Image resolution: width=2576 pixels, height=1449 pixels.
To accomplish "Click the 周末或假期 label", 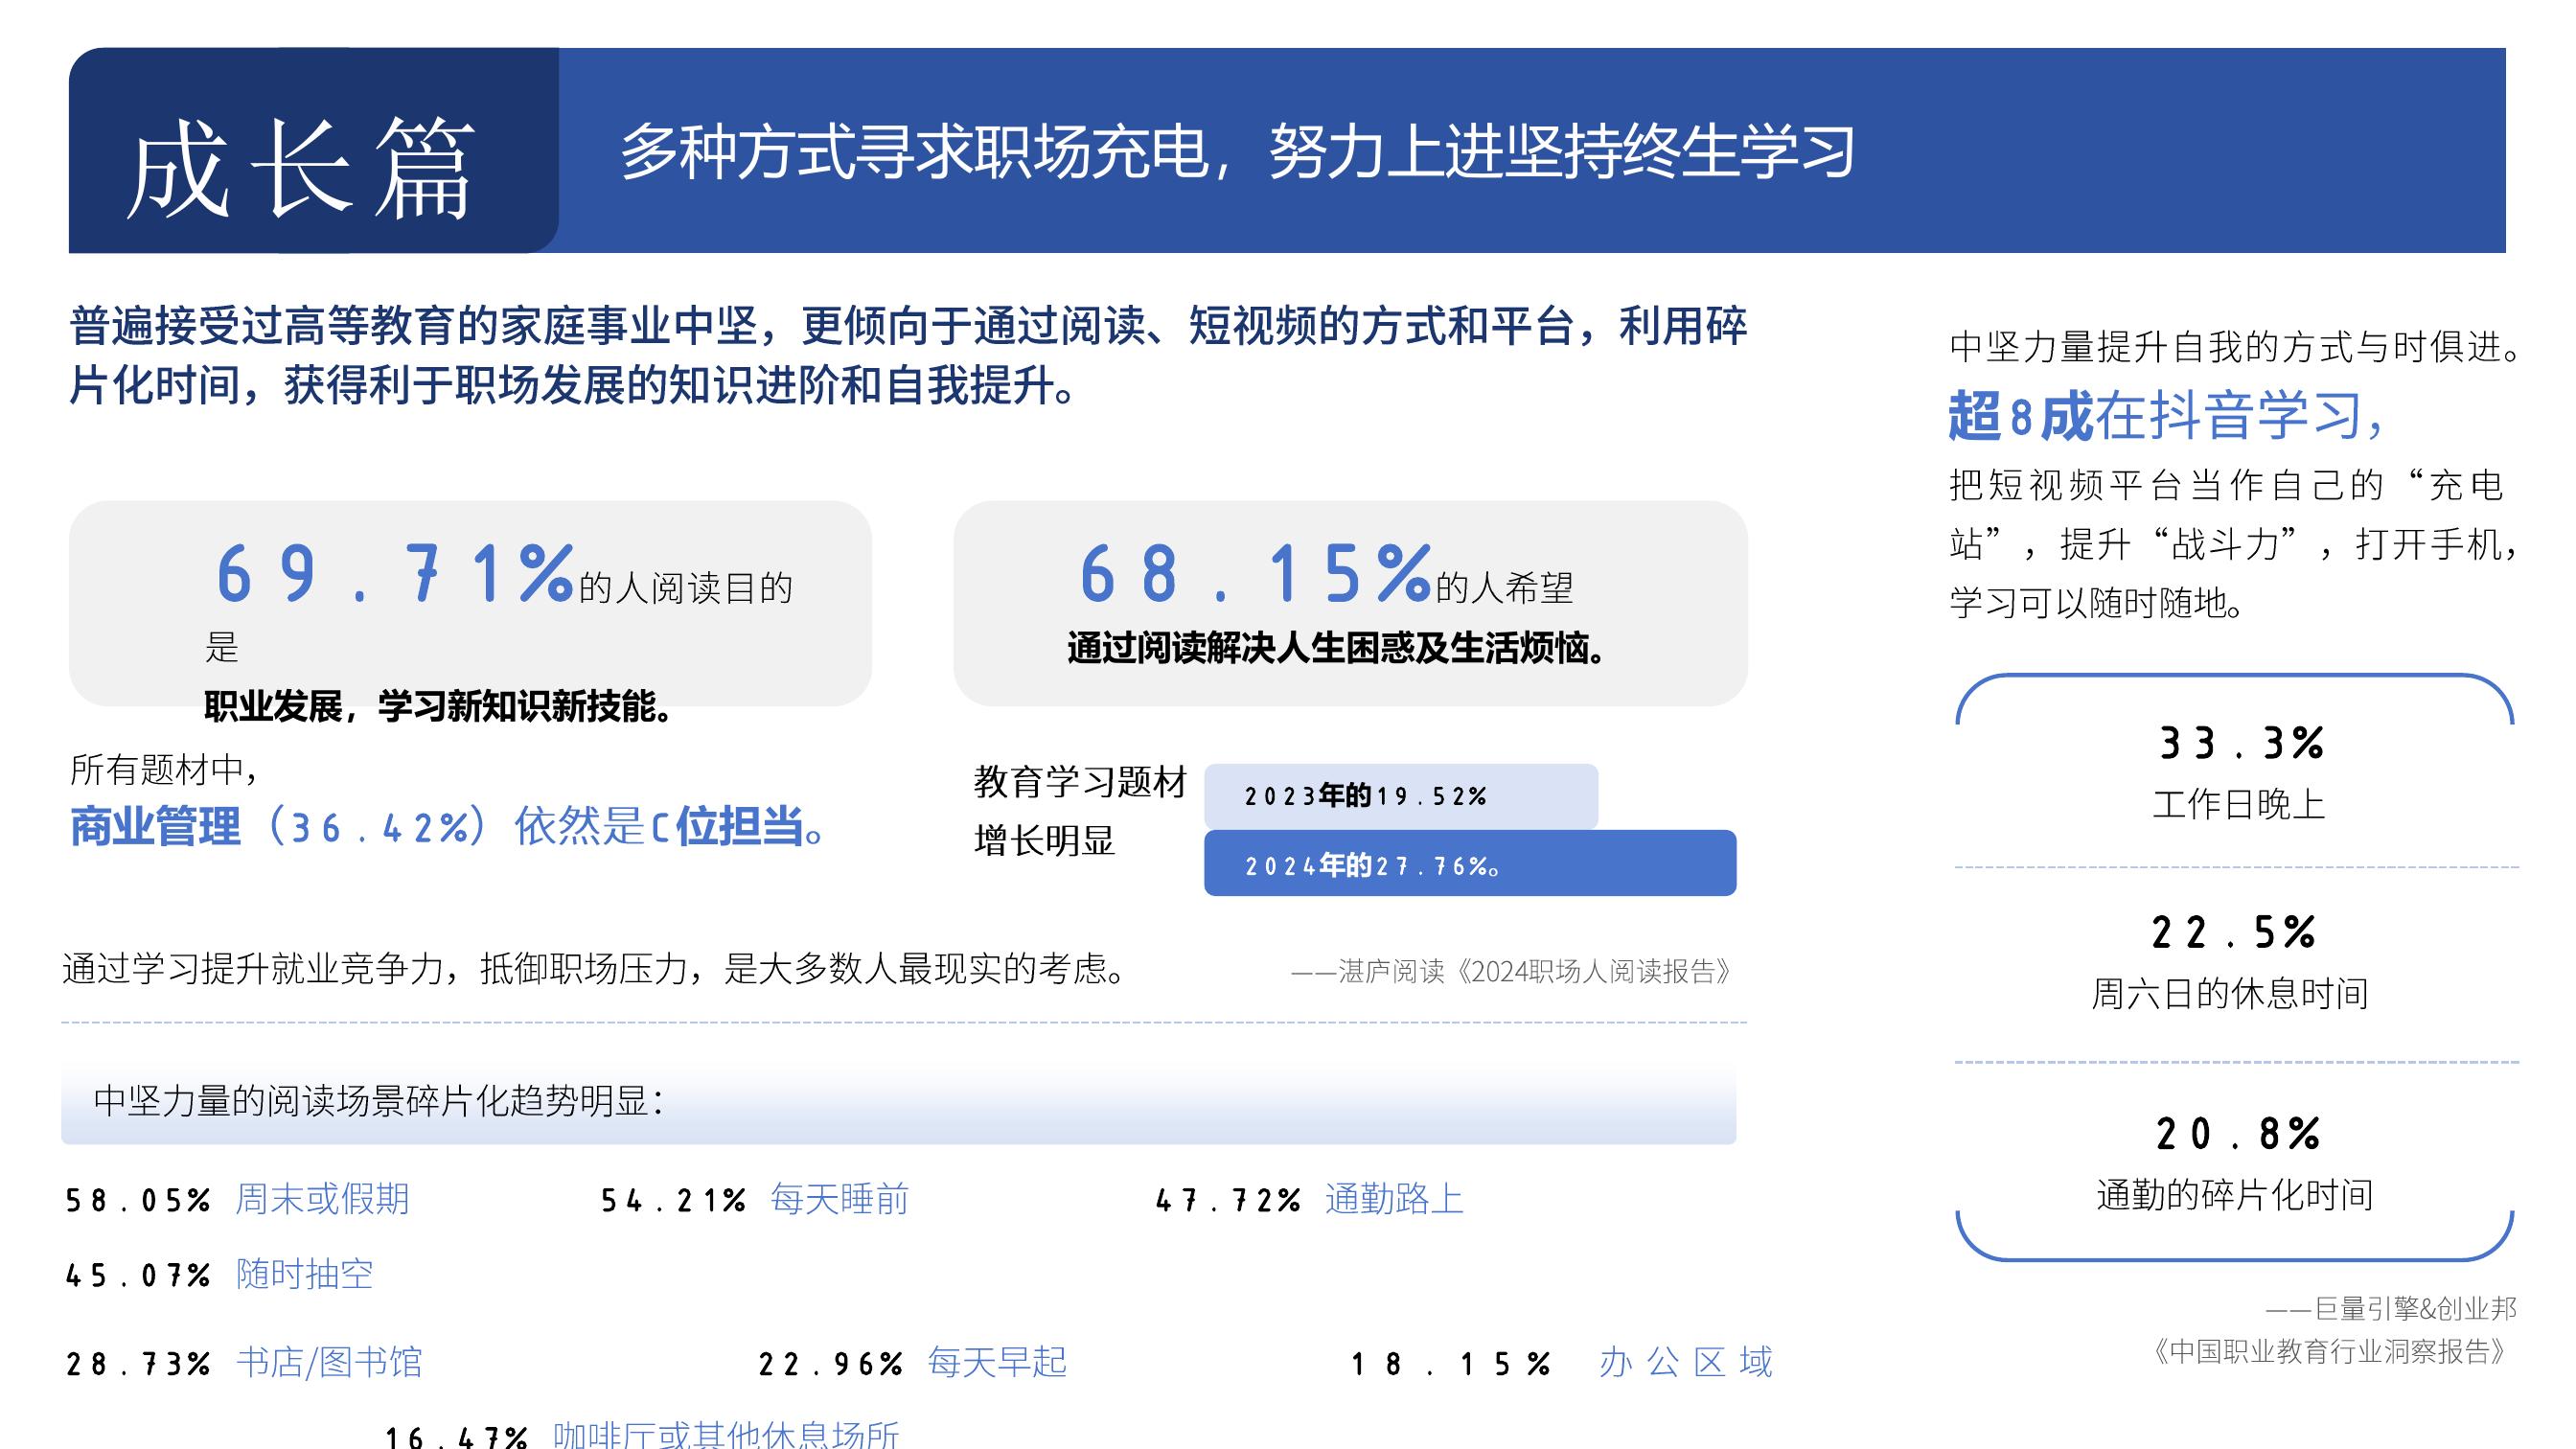I will pos(322,1198).
